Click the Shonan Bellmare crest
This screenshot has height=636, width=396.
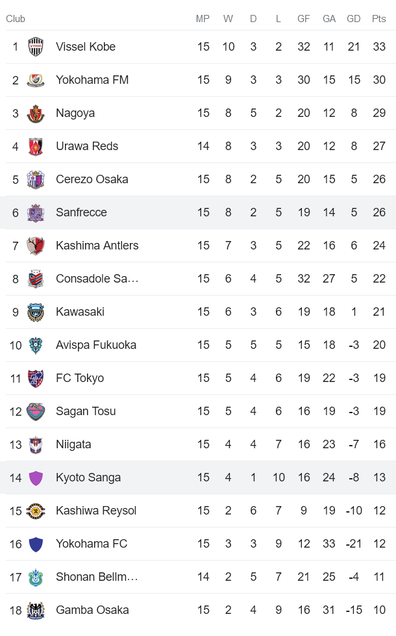click(x=36, y=576)
